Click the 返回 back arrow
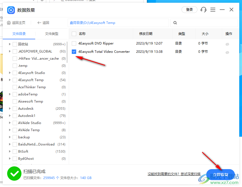Image resolution: width=242 pixels, height=187 pixels. click(39, 23)
